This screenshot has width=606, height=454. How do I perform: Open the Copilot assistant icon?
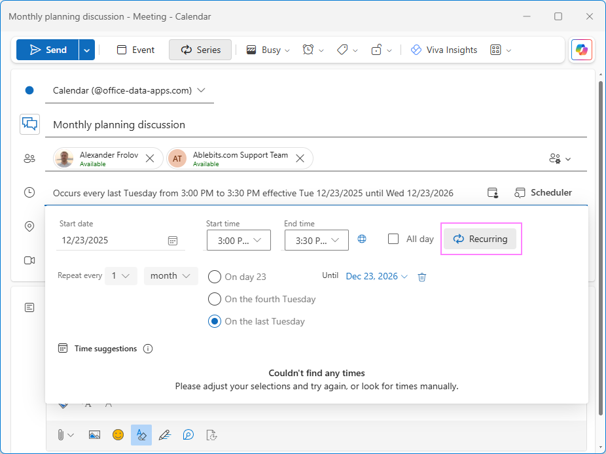[x=581, y=49]
